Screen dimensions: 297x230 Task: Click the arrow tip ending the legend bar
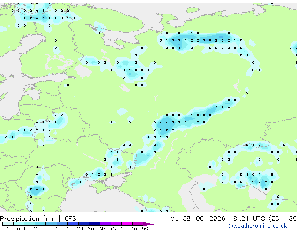click(148, 224)
